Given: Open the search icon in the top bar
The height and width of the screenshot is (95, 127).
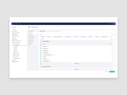Looking at the screenshot, I should (x=110, y=24).
